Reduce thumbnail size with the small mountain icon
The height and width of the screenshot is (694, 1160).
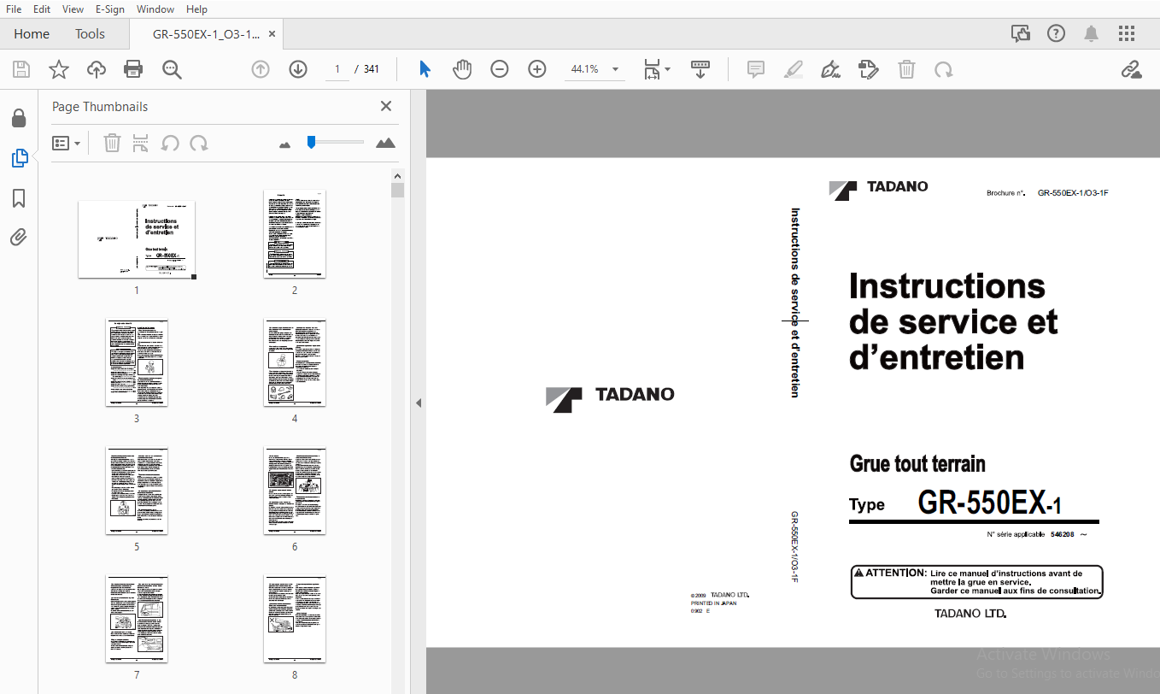coord(285,144)
